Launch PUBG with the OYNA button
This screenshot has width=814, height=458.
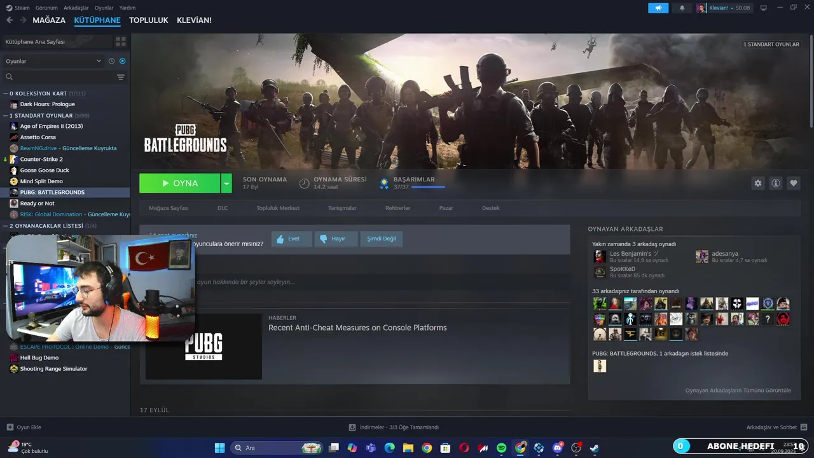click(x=180, y=183)
